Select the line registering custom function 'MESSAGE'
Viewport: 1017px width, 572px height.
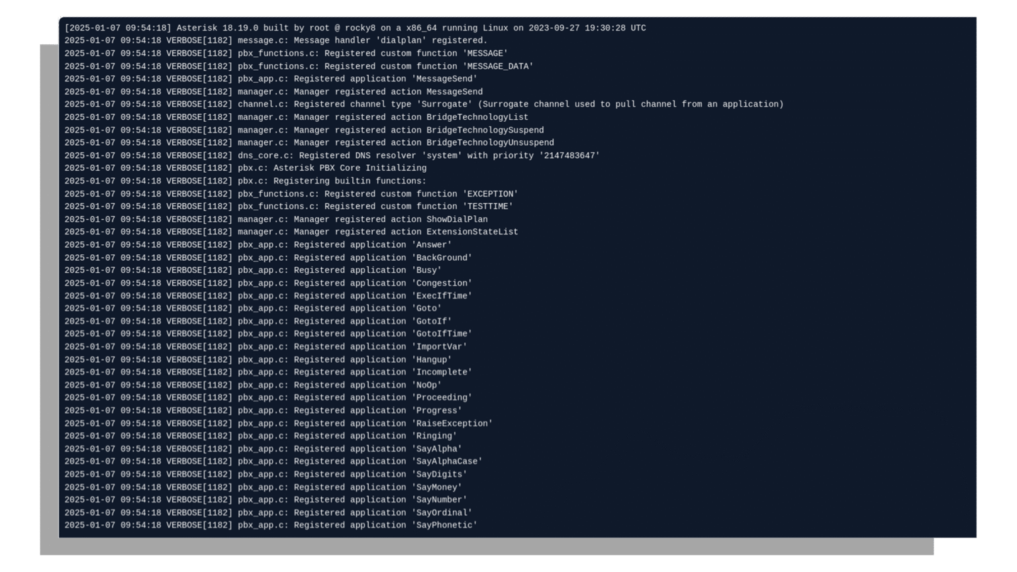[286, 54]
